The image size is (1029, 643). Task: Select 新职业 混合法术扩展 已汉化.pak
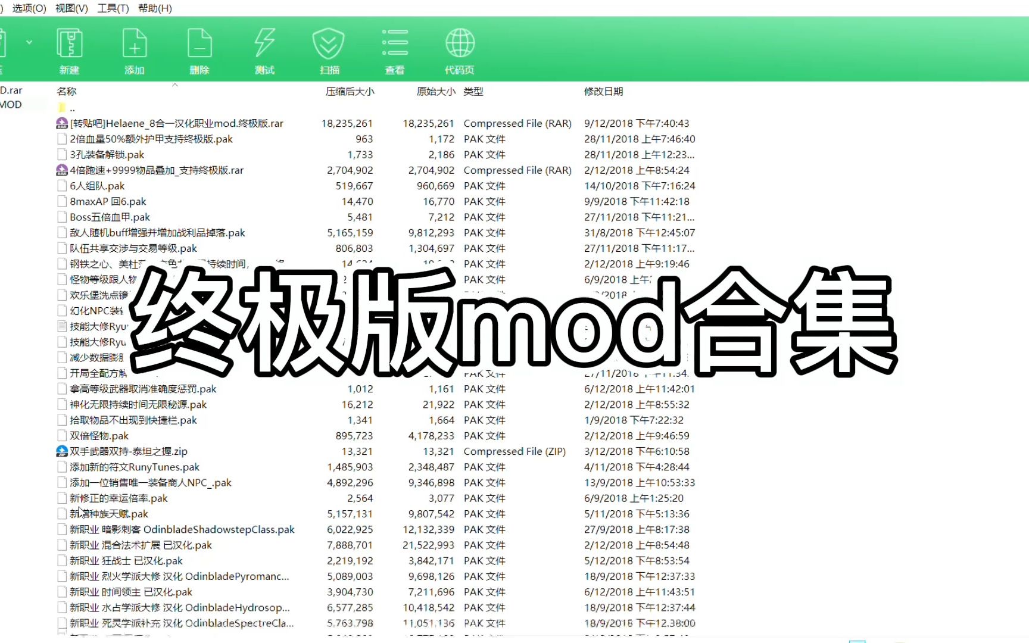pos(141,545)
